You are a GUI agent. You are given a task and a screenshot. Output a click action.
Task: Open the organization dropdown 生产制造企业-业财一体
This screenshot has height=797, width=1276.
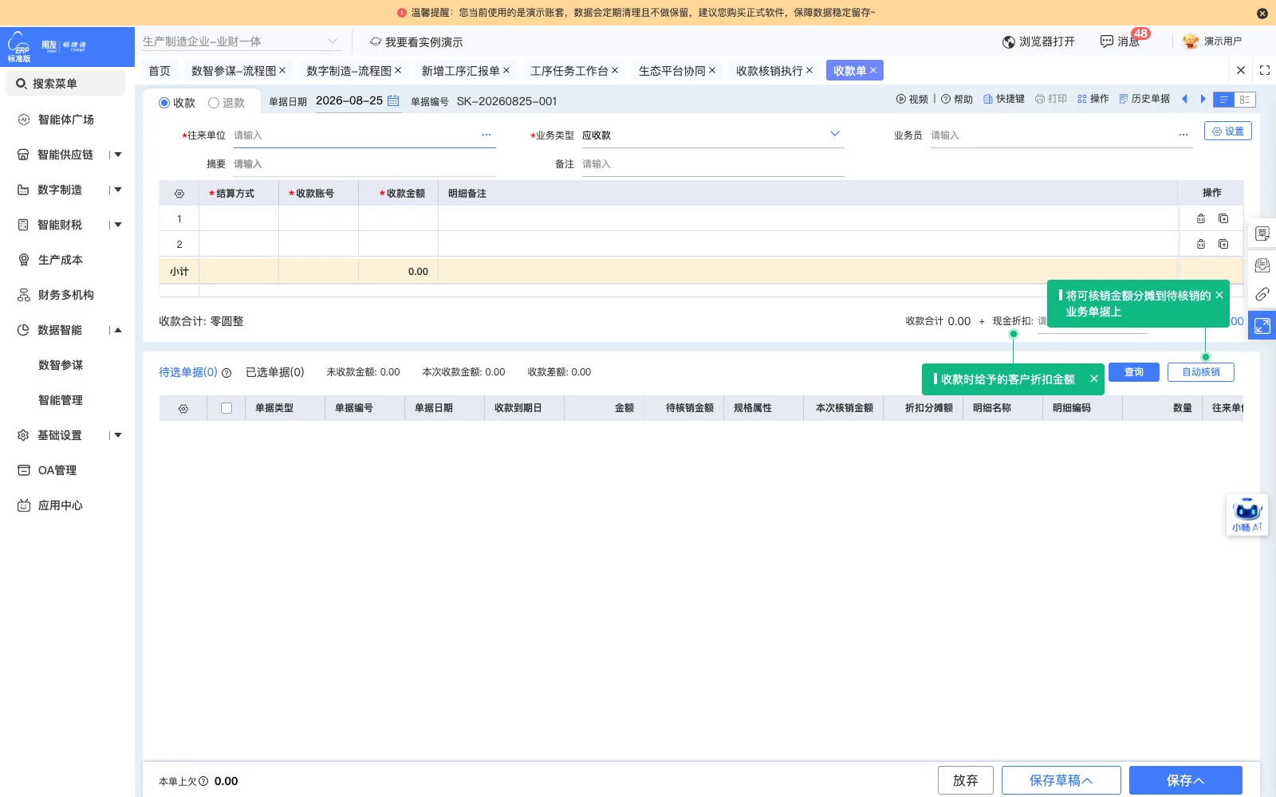(x=241, y=41)
